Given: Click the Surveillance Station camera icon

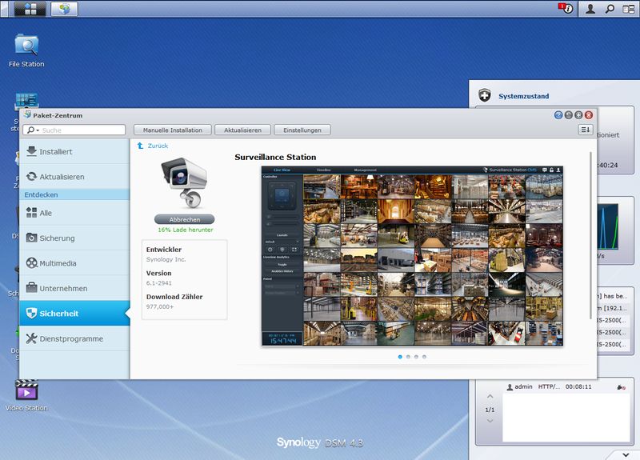Looking at the screenshot, I should [x=185, y=182].
